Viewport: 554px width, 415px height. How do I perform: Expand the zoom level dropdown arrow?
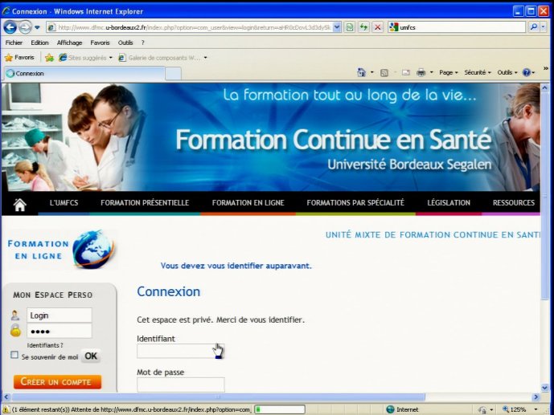[x=536, y=409]
